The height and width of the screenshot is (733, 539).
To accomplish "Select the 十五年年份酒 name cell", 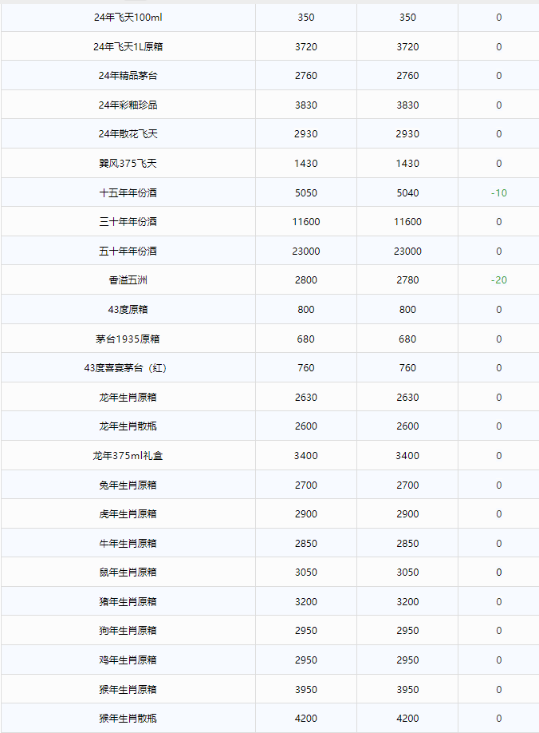I will point(128,193).
